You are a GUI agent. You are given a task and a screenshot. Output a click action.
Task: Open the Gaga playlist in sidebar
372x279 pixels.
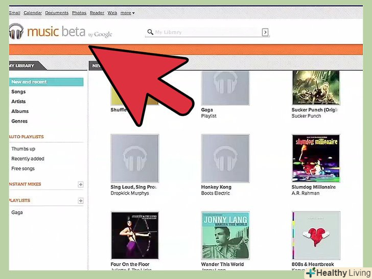(x=17, y=213)
